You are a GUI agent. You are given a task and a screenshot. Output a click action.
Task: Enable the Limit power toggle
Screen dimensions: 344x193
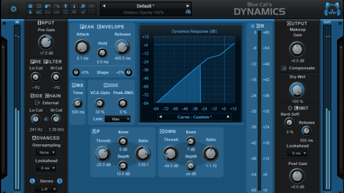(290, 108)
